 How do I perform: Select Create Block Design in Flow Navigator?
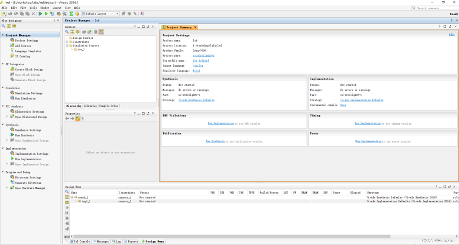pos(29,69)
